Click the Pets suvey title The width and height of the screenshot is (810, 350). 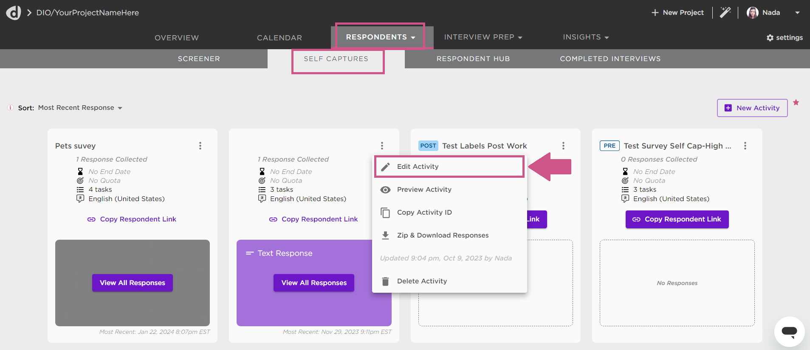tap(76, 146)
